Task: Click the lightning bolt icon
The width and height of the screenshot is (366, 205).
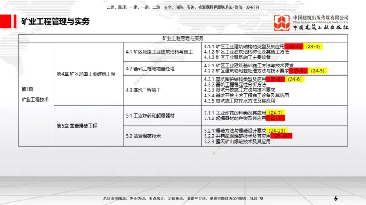Action: coord(336,198)
